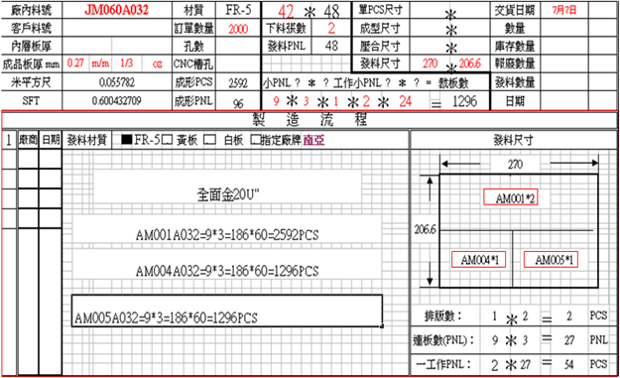Tick the 黃板 checkbox
620x378 pixels.
[168, 140]
